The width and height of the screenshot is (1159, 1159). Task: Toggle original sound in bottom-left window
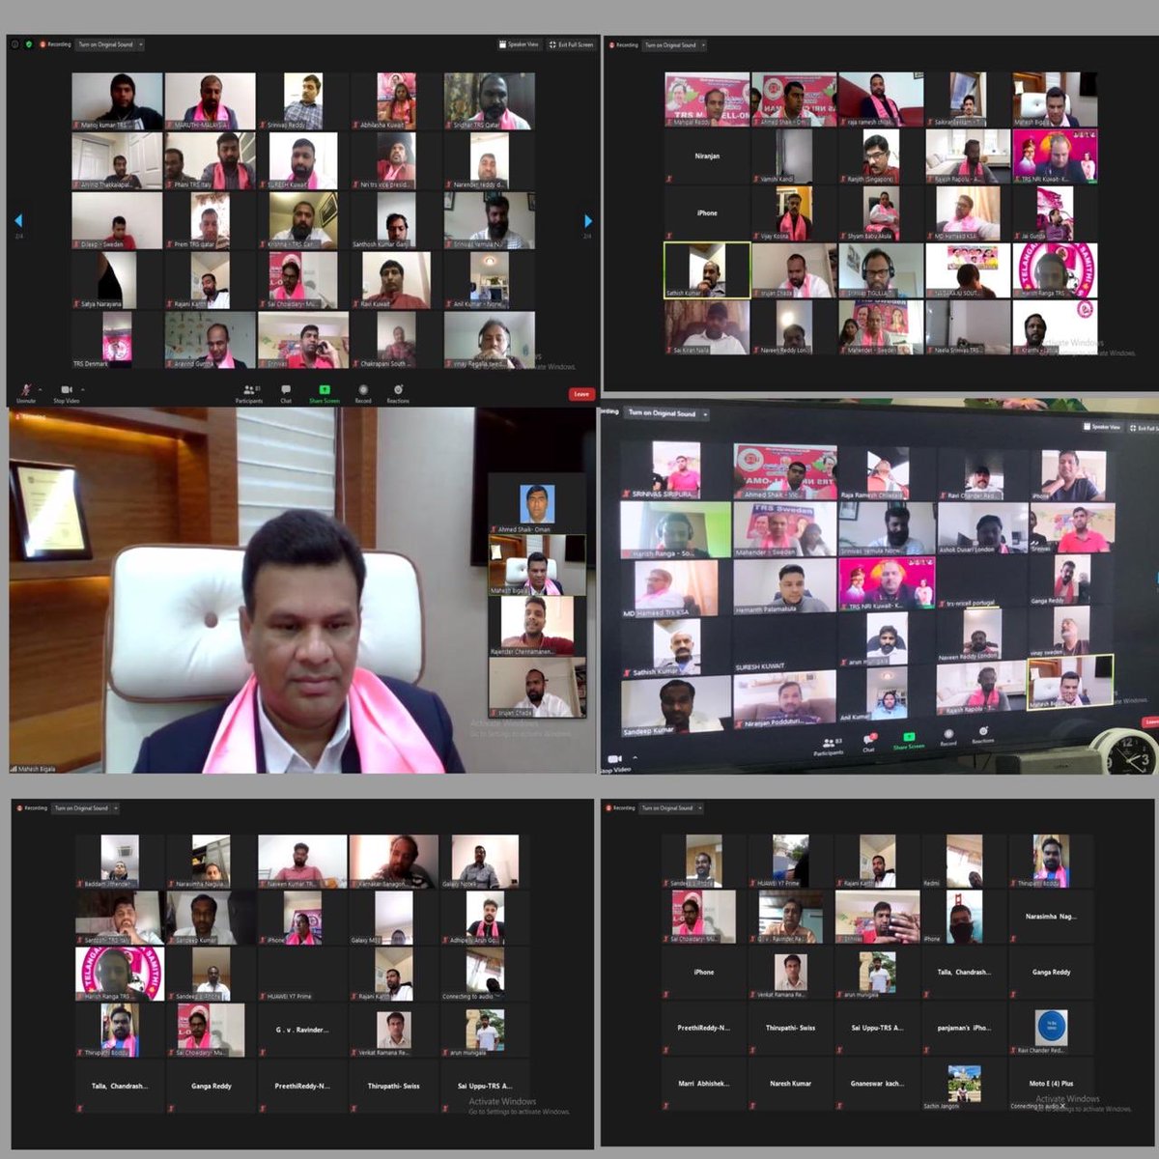(81, 808)
